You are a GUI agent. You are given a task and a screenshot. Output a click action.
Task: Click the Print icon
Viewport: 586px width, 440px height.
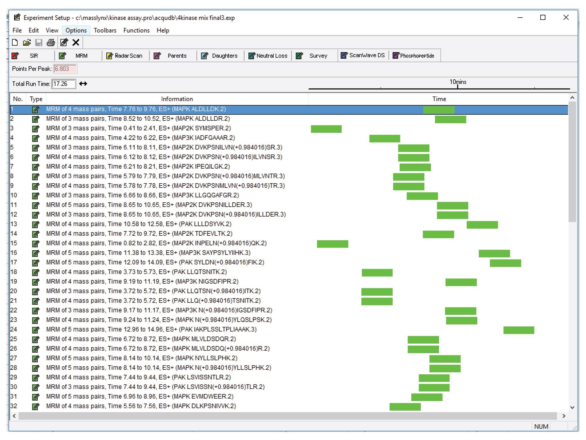[51, 43]
